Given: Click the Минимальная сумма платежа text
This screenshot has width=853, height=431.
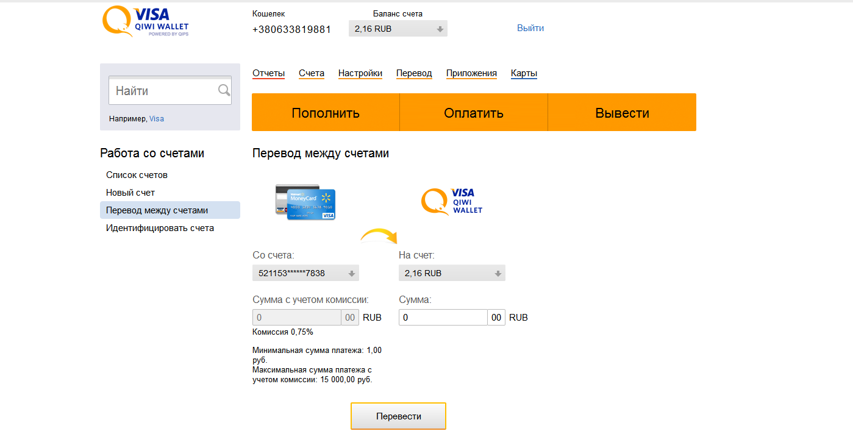Looking at the screenshot, I should (317, 355).
